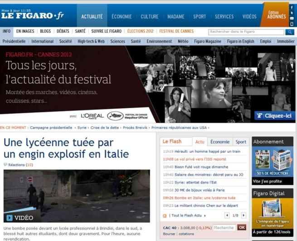Click the search magnifier button
The height and width of the screenshot is (241, 297).
290,32
